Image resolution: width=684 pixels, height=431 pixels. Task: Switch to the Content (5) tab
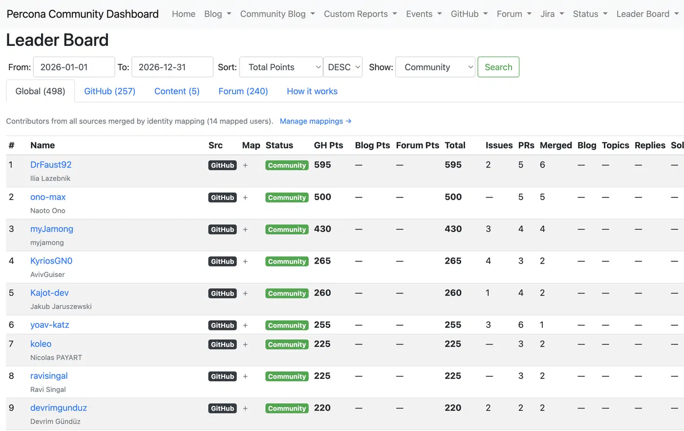pos(177,91)
